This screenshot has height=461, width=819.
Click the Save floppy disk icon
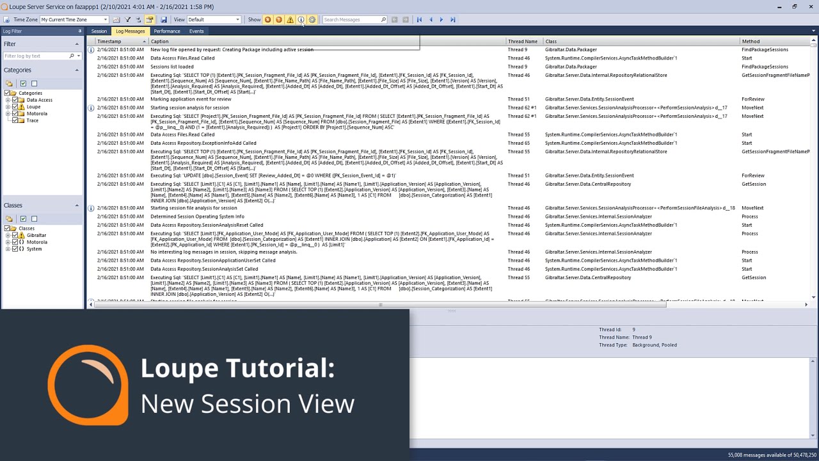(163, 20)
